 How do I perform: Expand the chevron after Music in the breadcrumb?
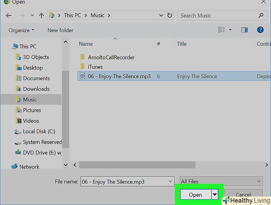coord(109,16)
